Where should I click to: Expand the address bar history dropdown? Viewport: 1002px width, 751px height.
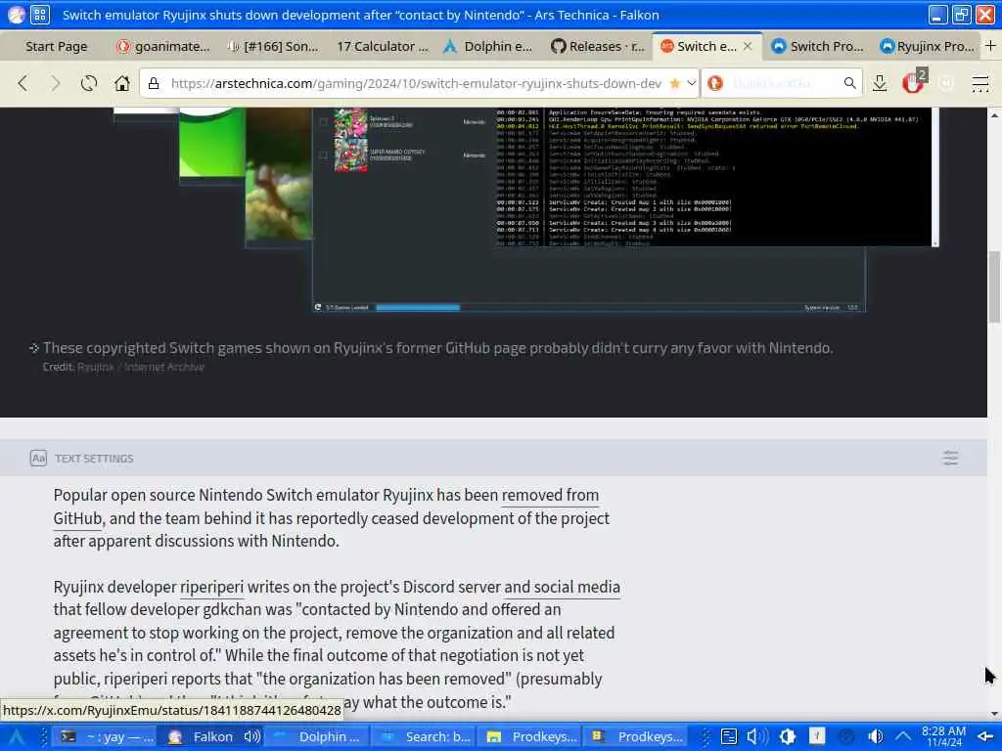click(692, 83)
